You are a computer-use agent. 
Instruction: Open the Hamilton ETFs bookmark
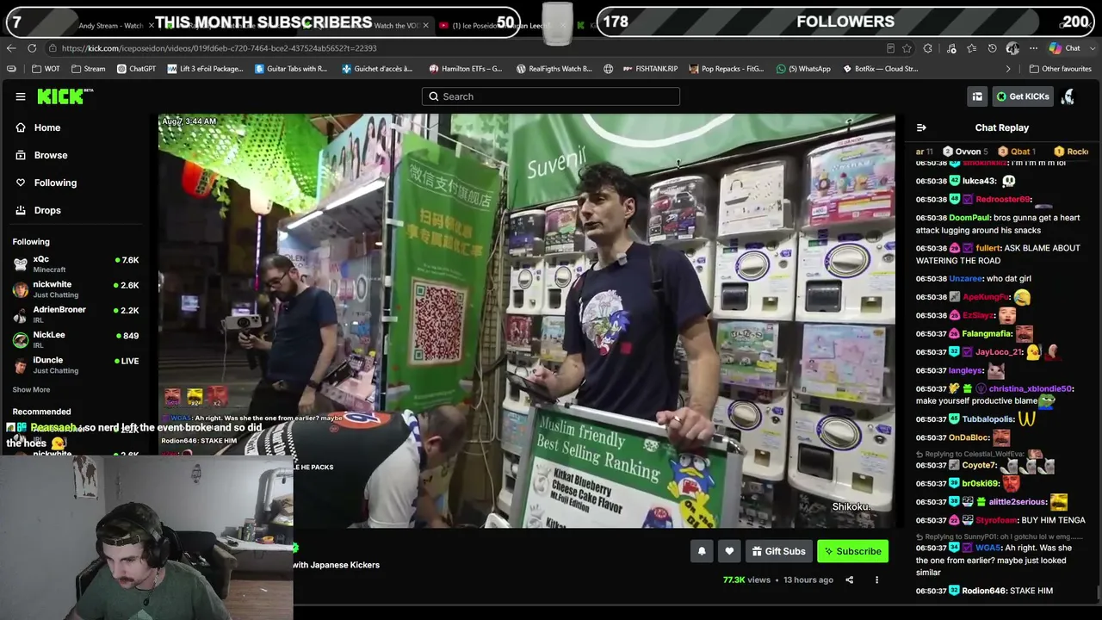pos(465,69)
